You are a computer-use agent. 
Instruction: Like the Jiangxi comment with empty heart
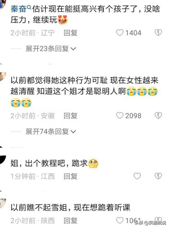point(137,176)
